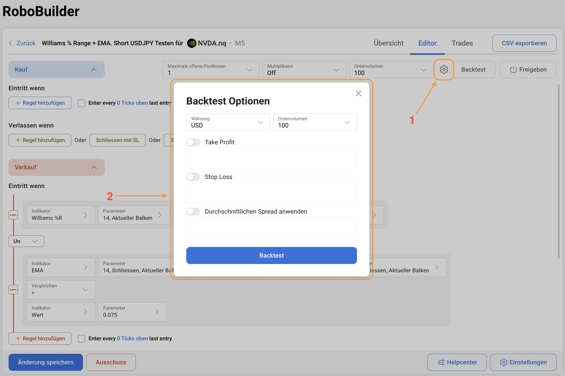Viewport: 565px width, 376px height.
Task: Expand Maximale offene Positionen dropdown
Action: click(x=211, y=70)
